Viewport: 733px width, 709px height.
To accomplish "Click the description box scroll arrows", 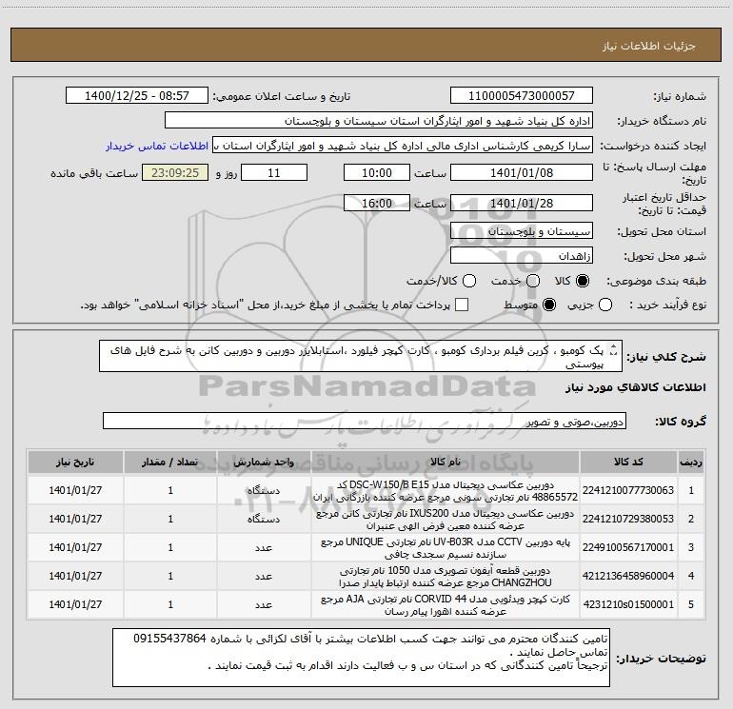I will click(614, 349).
